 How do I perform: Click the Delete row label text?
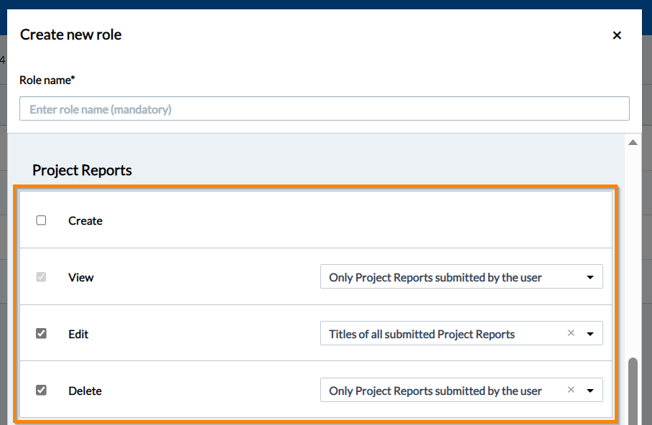pos(85,391)
